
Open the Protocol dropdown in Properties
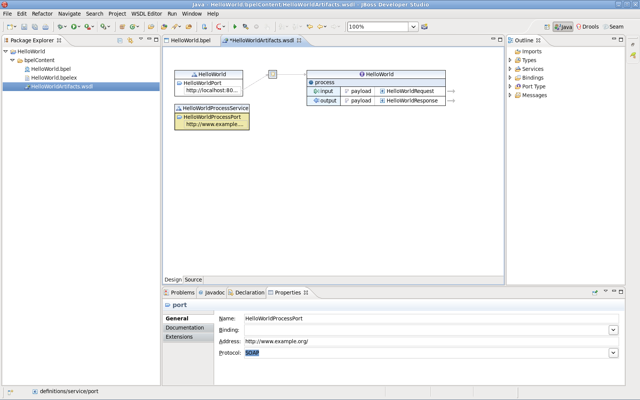coord(613,353)
